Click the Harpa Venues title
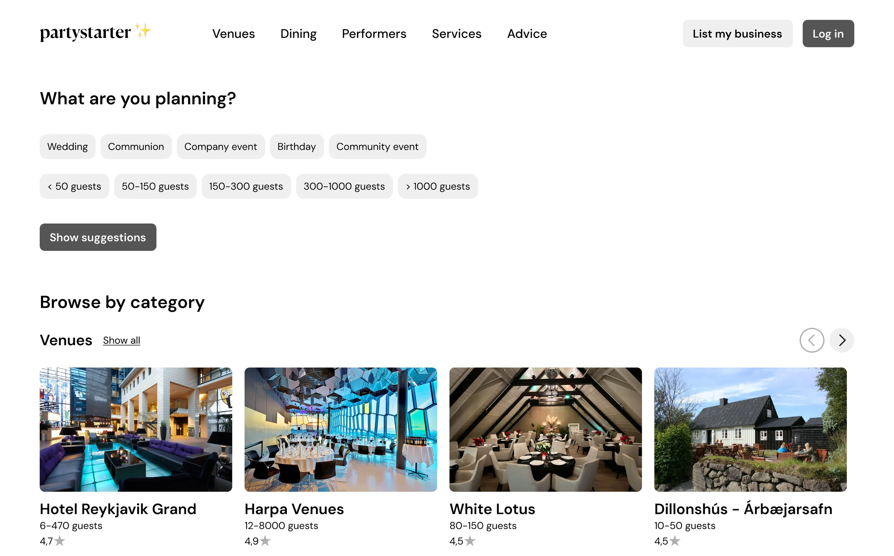894x556 pixels. [294, 509]
